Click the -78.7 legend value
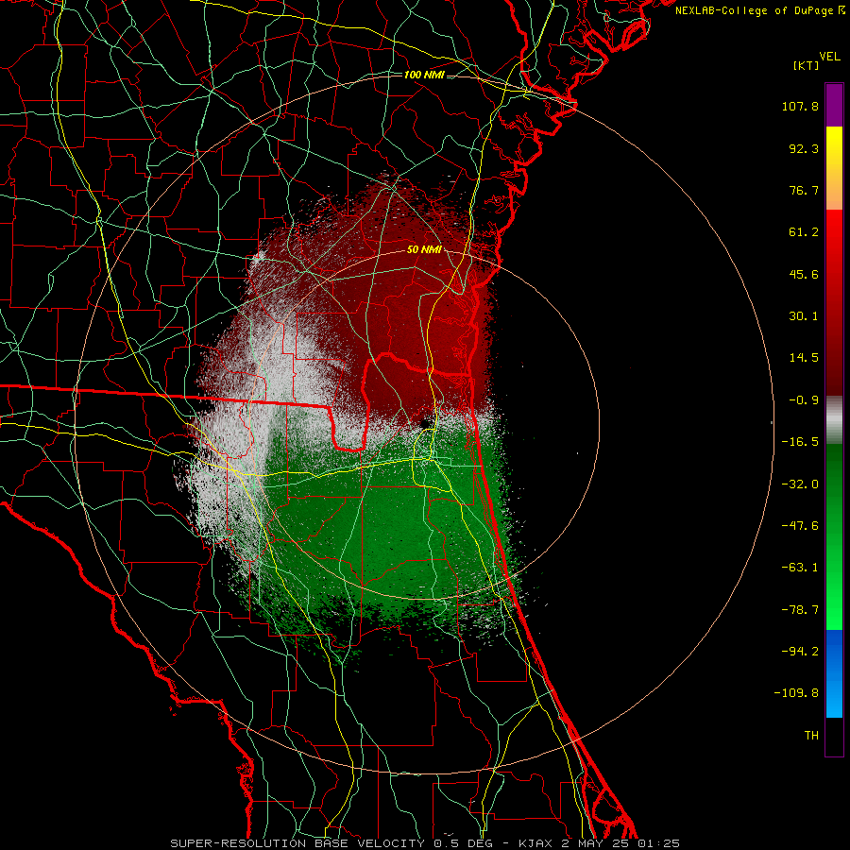The width and height of the screenshot is (850, 850). pos(800,610)
